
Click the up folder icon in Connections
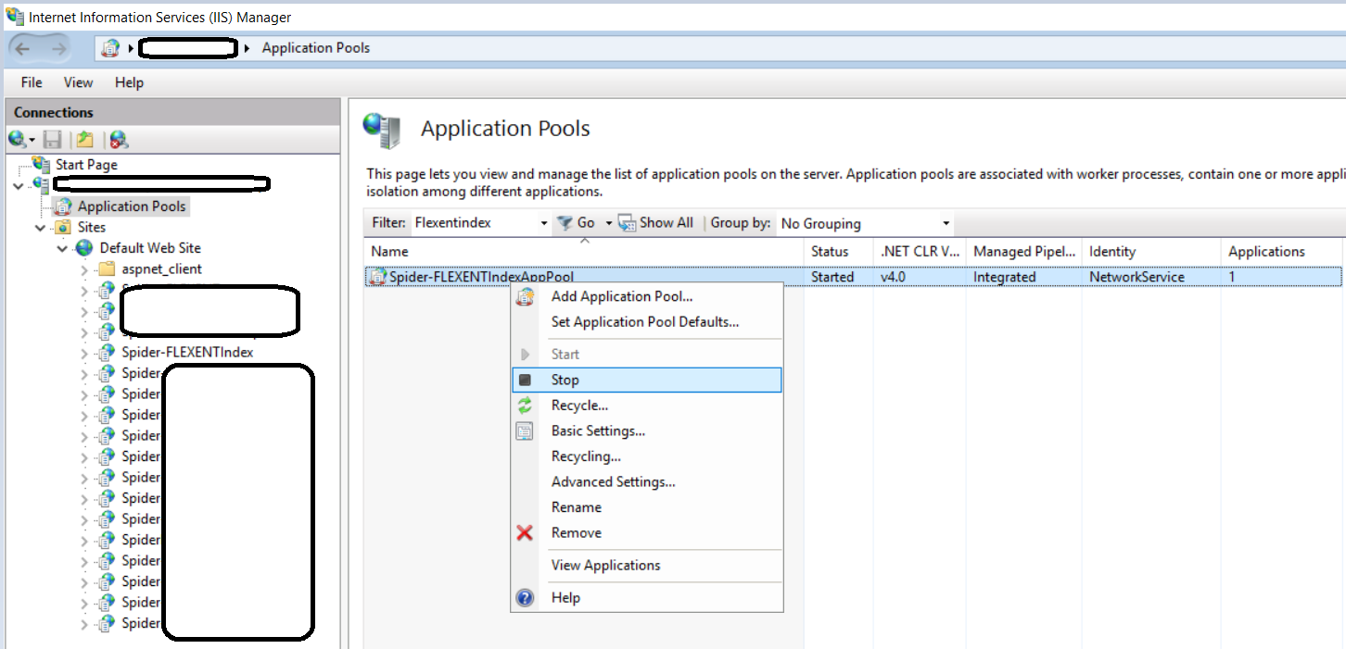(85, 140)
